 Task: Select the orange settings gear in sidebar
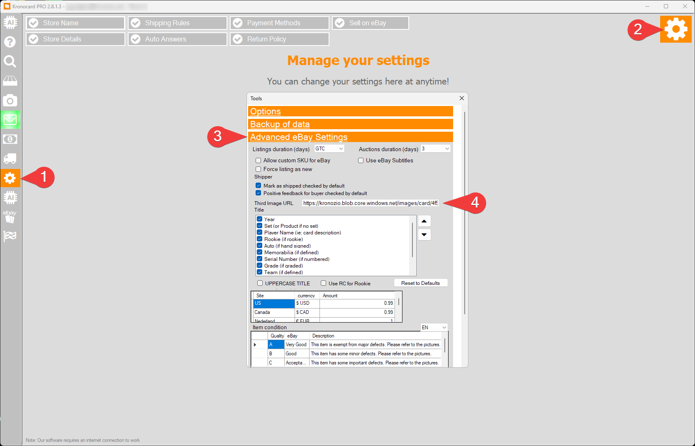(10, 178)
